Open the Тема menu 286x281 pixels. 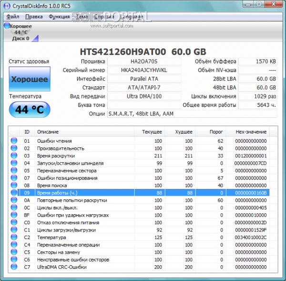[82, 17]
